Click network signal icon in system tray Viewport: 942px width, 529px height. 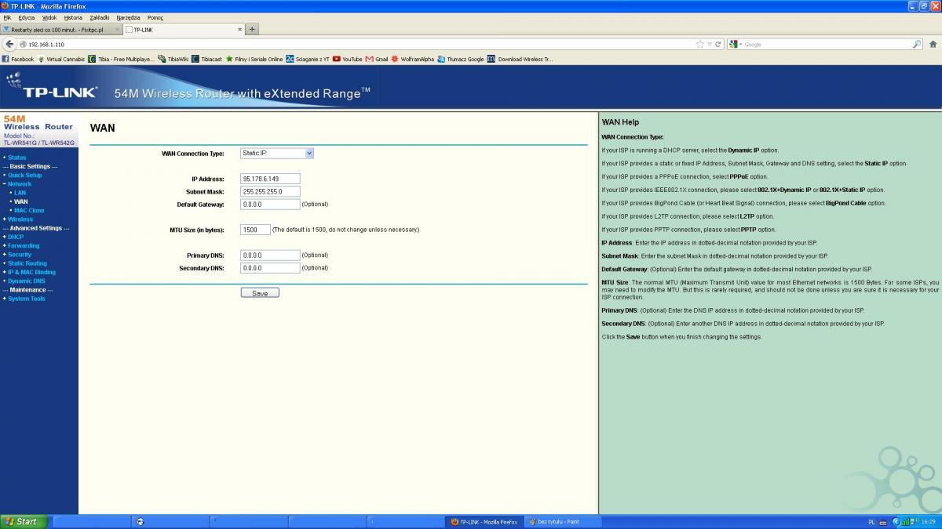(904, 522)
